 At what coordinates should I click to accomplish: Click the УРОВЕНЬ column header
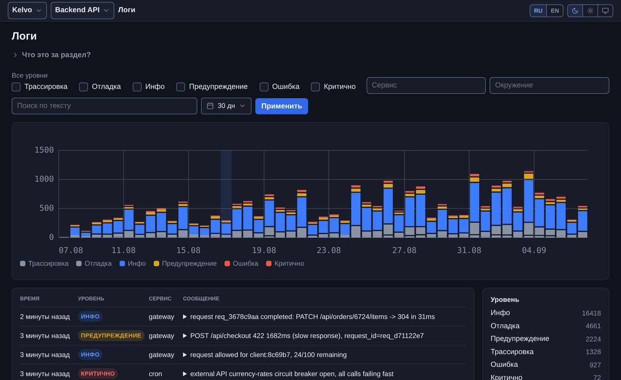91,299
